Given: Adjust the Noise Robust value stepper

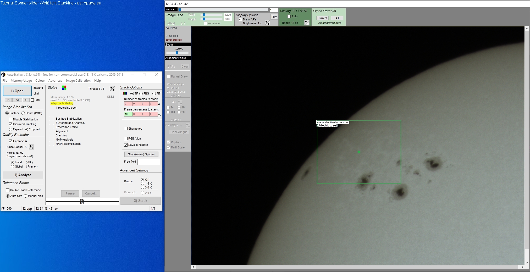Looking at the screenshot, I should pyautogui.click(x=31, y=147).
